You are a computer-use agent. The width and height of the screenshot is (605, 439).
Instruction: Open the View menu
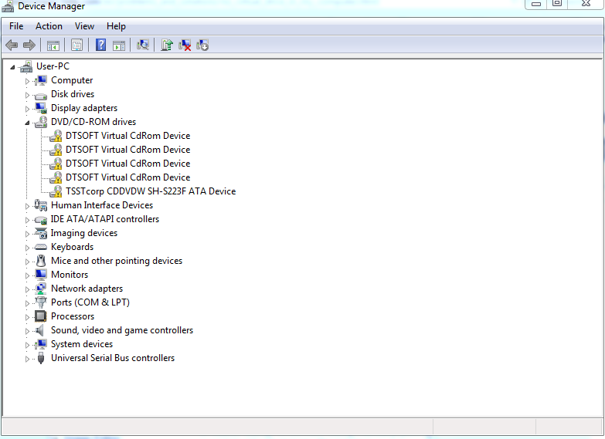pyautogui.click(x=84, y=26)
